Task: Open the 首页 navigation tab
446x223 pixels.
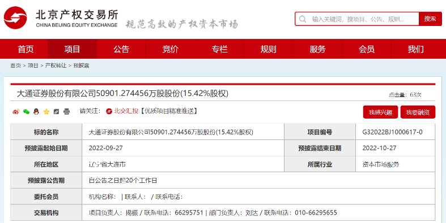Action: pyautogui.click(x=26, y=49)
